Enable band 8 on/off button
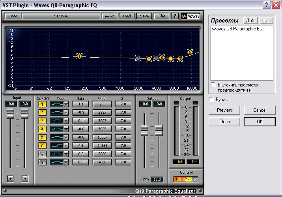Screen dimensions: 282x197 click(x=43, y=162)
